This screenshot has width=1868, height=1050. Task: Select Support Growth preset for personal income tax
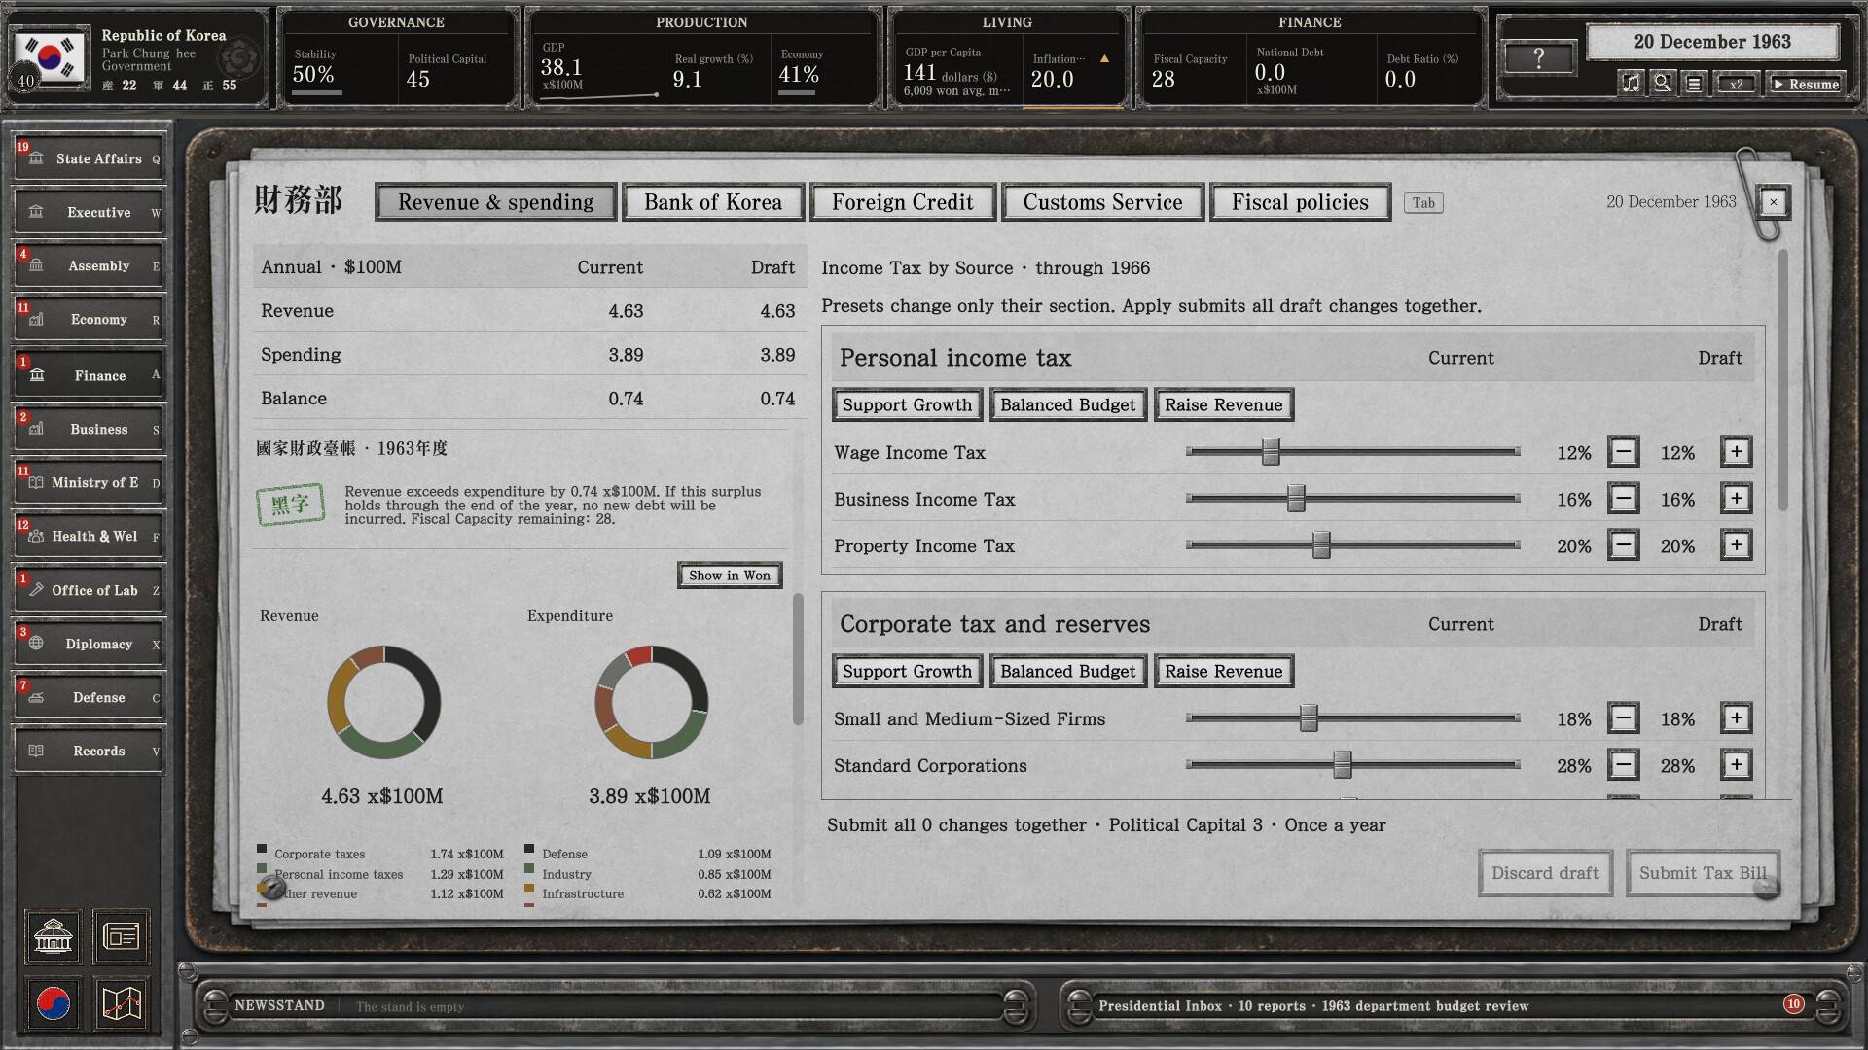tap(907, 405)
